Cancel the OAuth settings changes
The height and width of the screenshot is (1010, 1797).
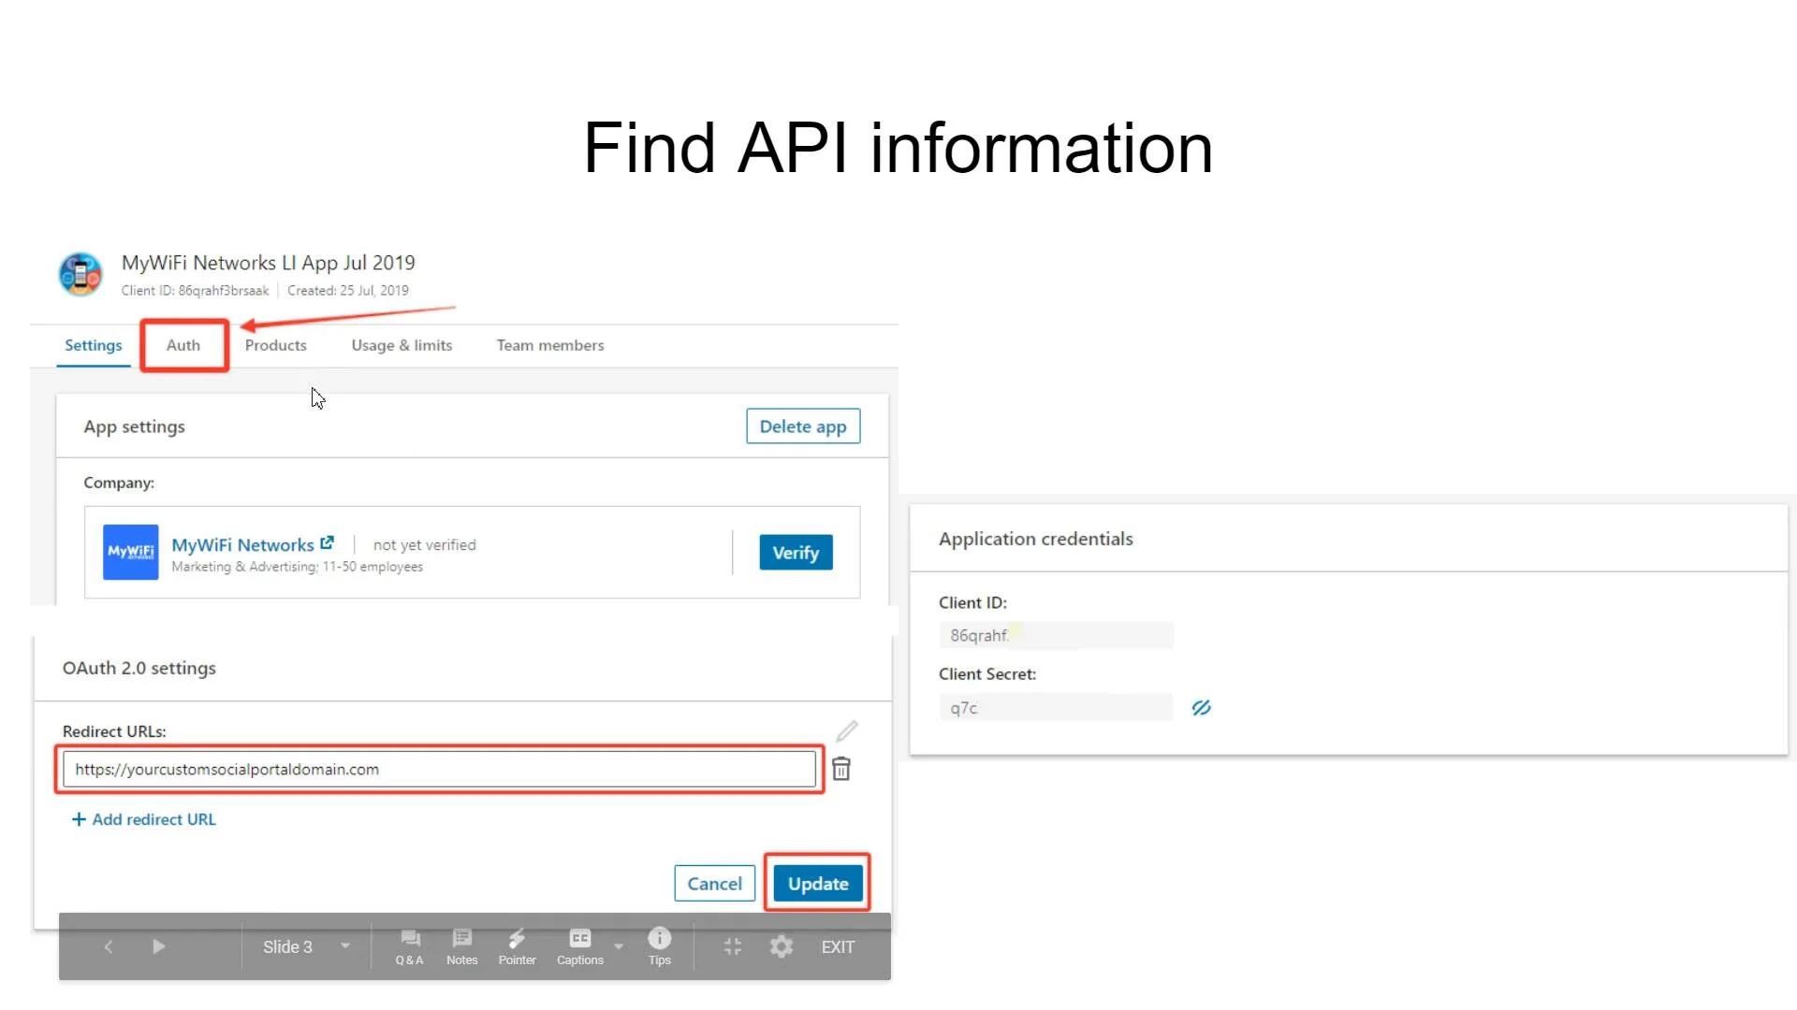coord(714,884)
